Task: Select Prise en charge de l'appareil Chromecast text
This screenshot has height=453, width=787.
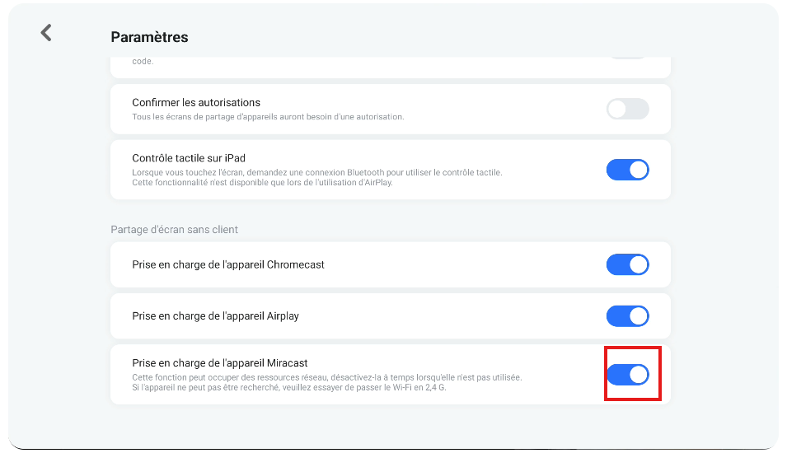Action: (228, 264)
